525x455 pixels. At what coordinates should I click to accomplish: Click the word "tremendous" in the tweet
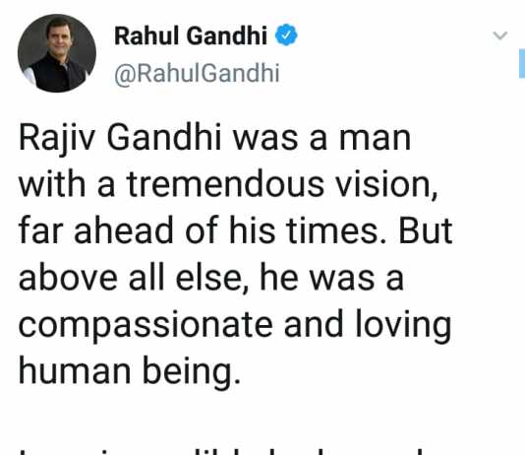(x=225, y=184)
